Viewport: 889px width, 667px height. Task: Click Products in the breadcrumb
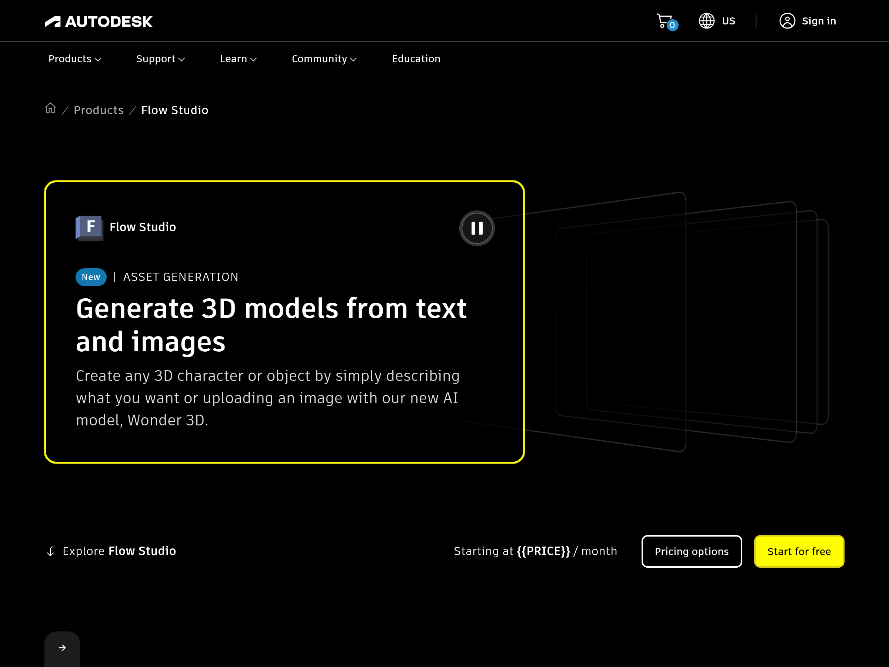coord(99,110)
